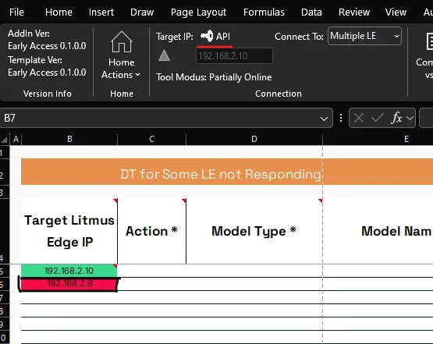Open the Formulas ribbon tab

pos(264,12)
